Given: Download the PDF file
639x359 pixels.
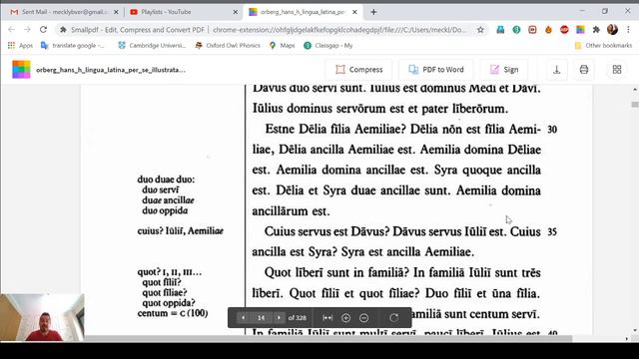Looking at the screenshot, I should [557, 70].
